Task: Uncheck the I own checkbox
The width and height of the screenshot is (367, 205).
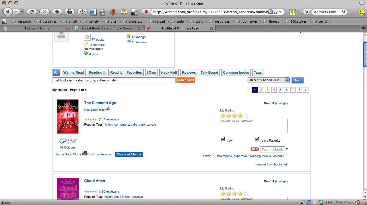Action: (223, 140)
